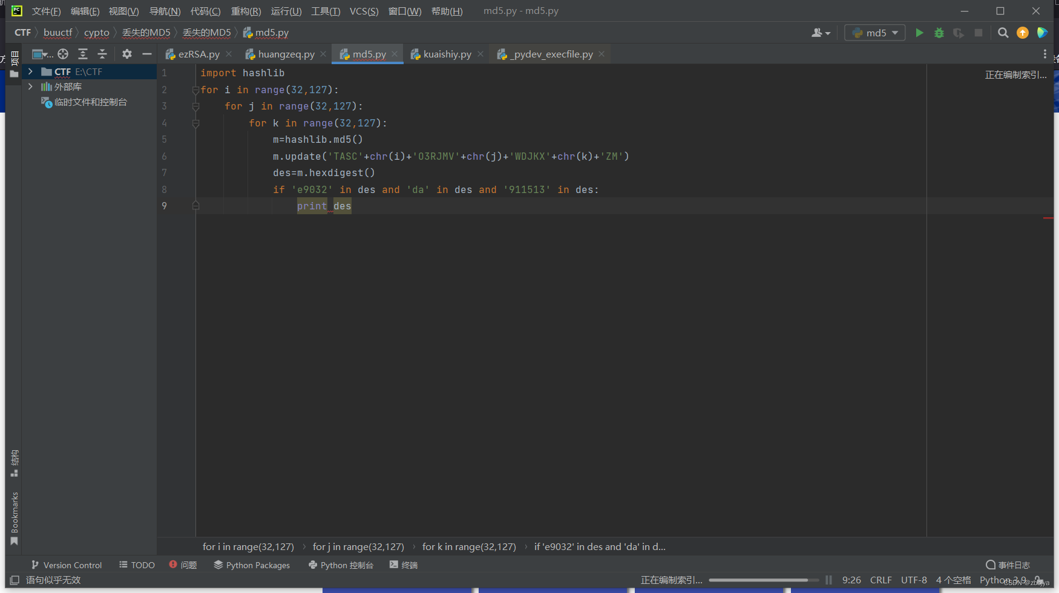Open the 视图(V) menu
The width and height of the screenshot is (1059, 593).
click(123, 11)
